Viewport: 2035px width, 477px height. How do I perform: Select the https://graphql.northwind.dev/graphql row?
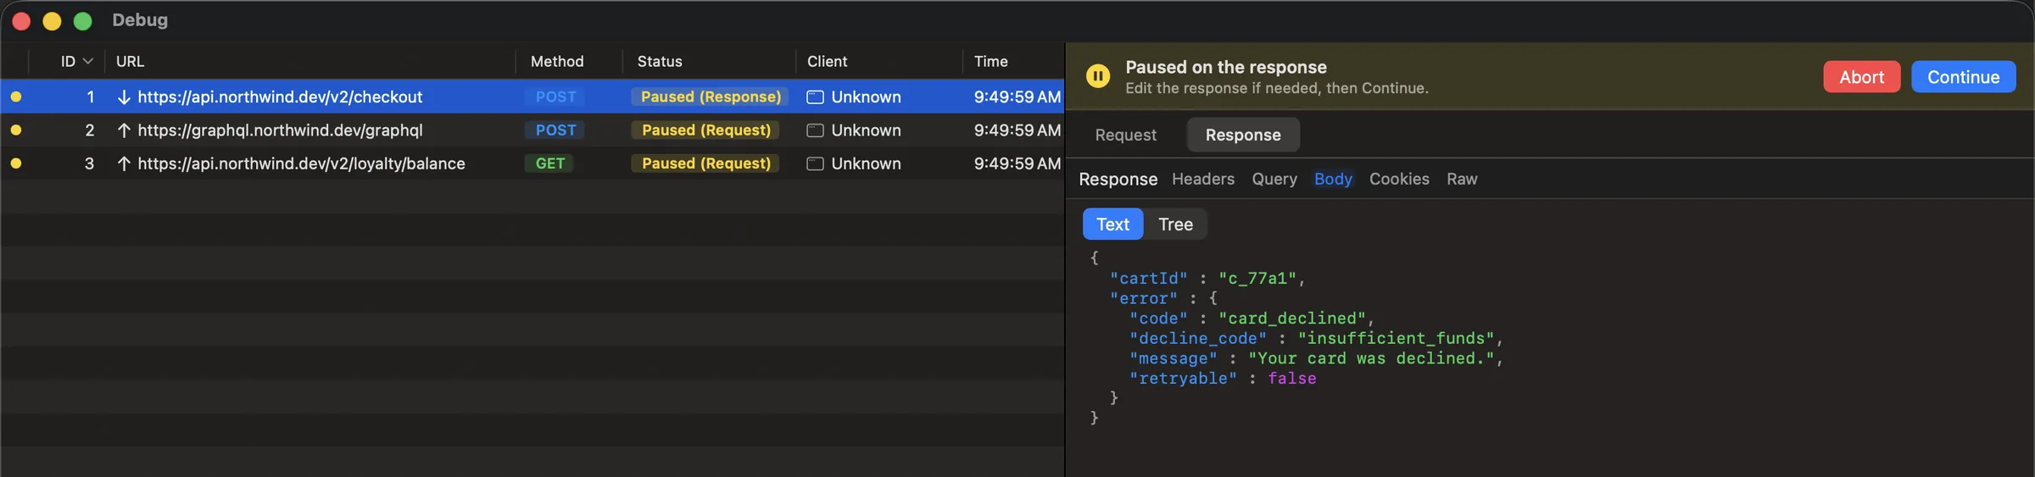(532, 130)
